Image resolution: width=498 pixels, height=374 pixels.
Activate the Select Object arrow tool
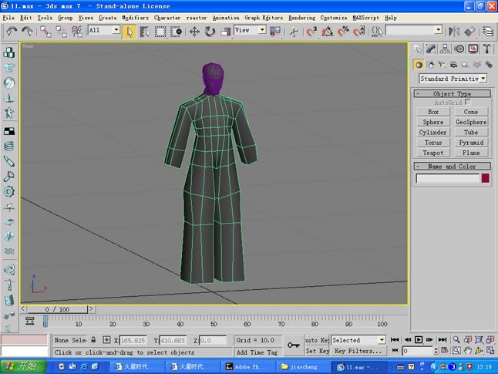[x=130, y=32]
